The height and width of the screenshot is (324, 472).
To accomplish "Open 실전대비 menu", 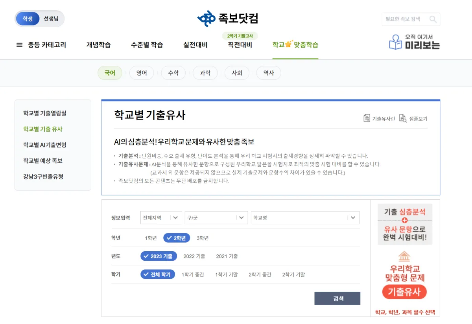I will (195, 45).
